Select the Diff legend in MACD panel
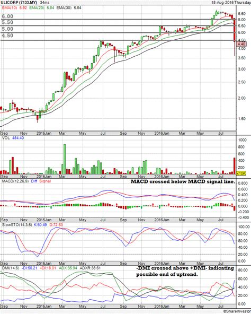 click(x=34, y=181)
